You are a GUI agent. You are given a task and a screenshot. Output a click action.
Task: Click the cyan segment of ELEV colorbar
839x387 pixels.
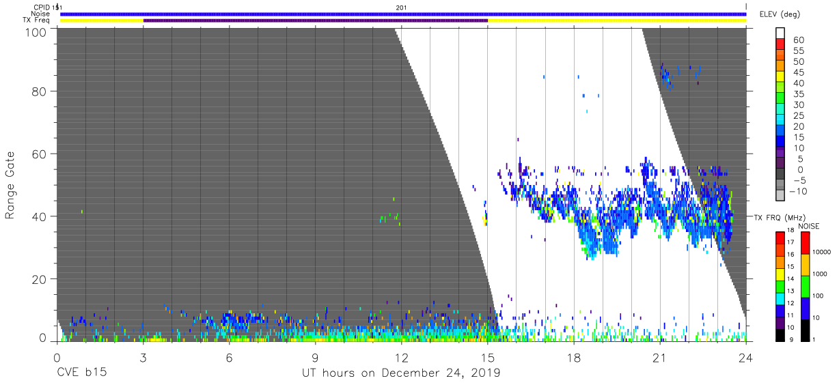[780, 120]
